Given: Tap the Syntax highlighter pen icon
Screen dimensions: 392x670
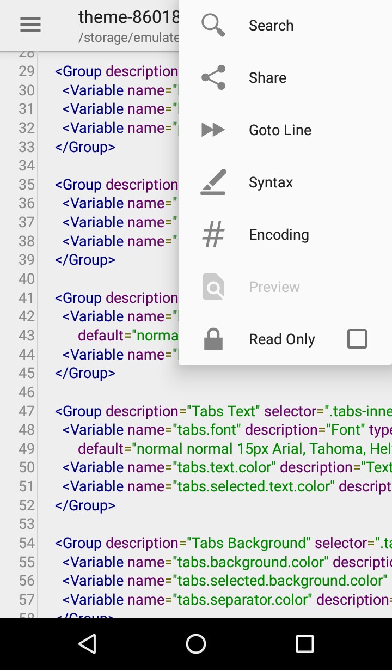Looking at the screenshot, I should click(213, 182).
